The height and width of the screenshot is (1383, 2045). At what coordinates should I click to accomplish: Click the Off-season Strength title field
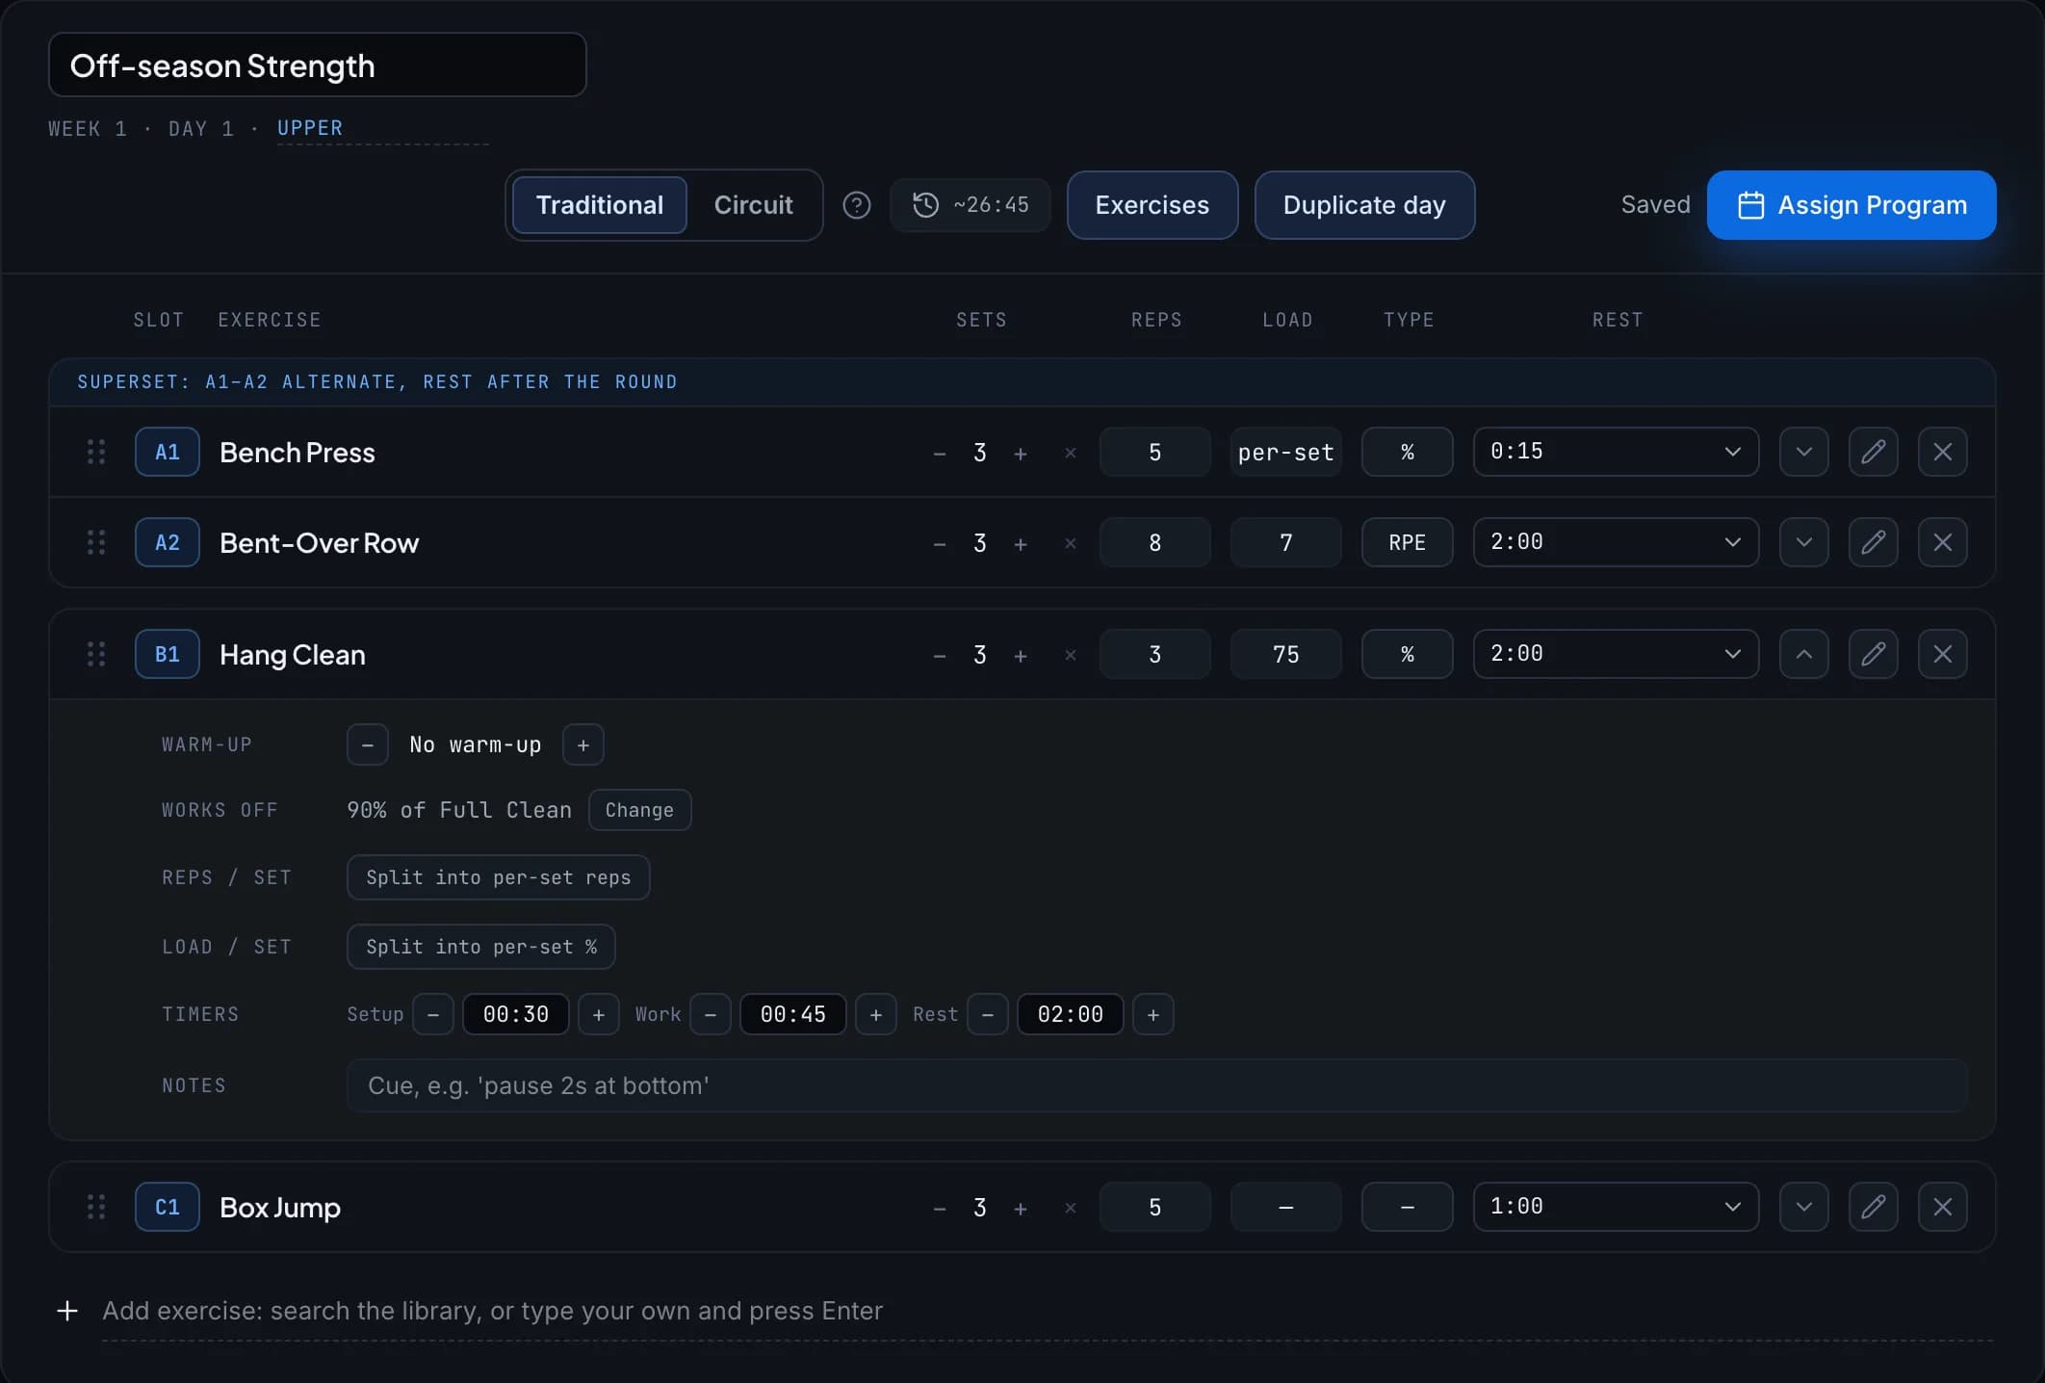[317, 65]
